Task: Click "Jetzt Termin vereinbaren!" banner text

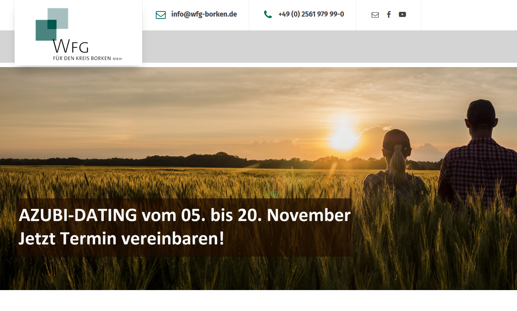Action: coord(121,239)
